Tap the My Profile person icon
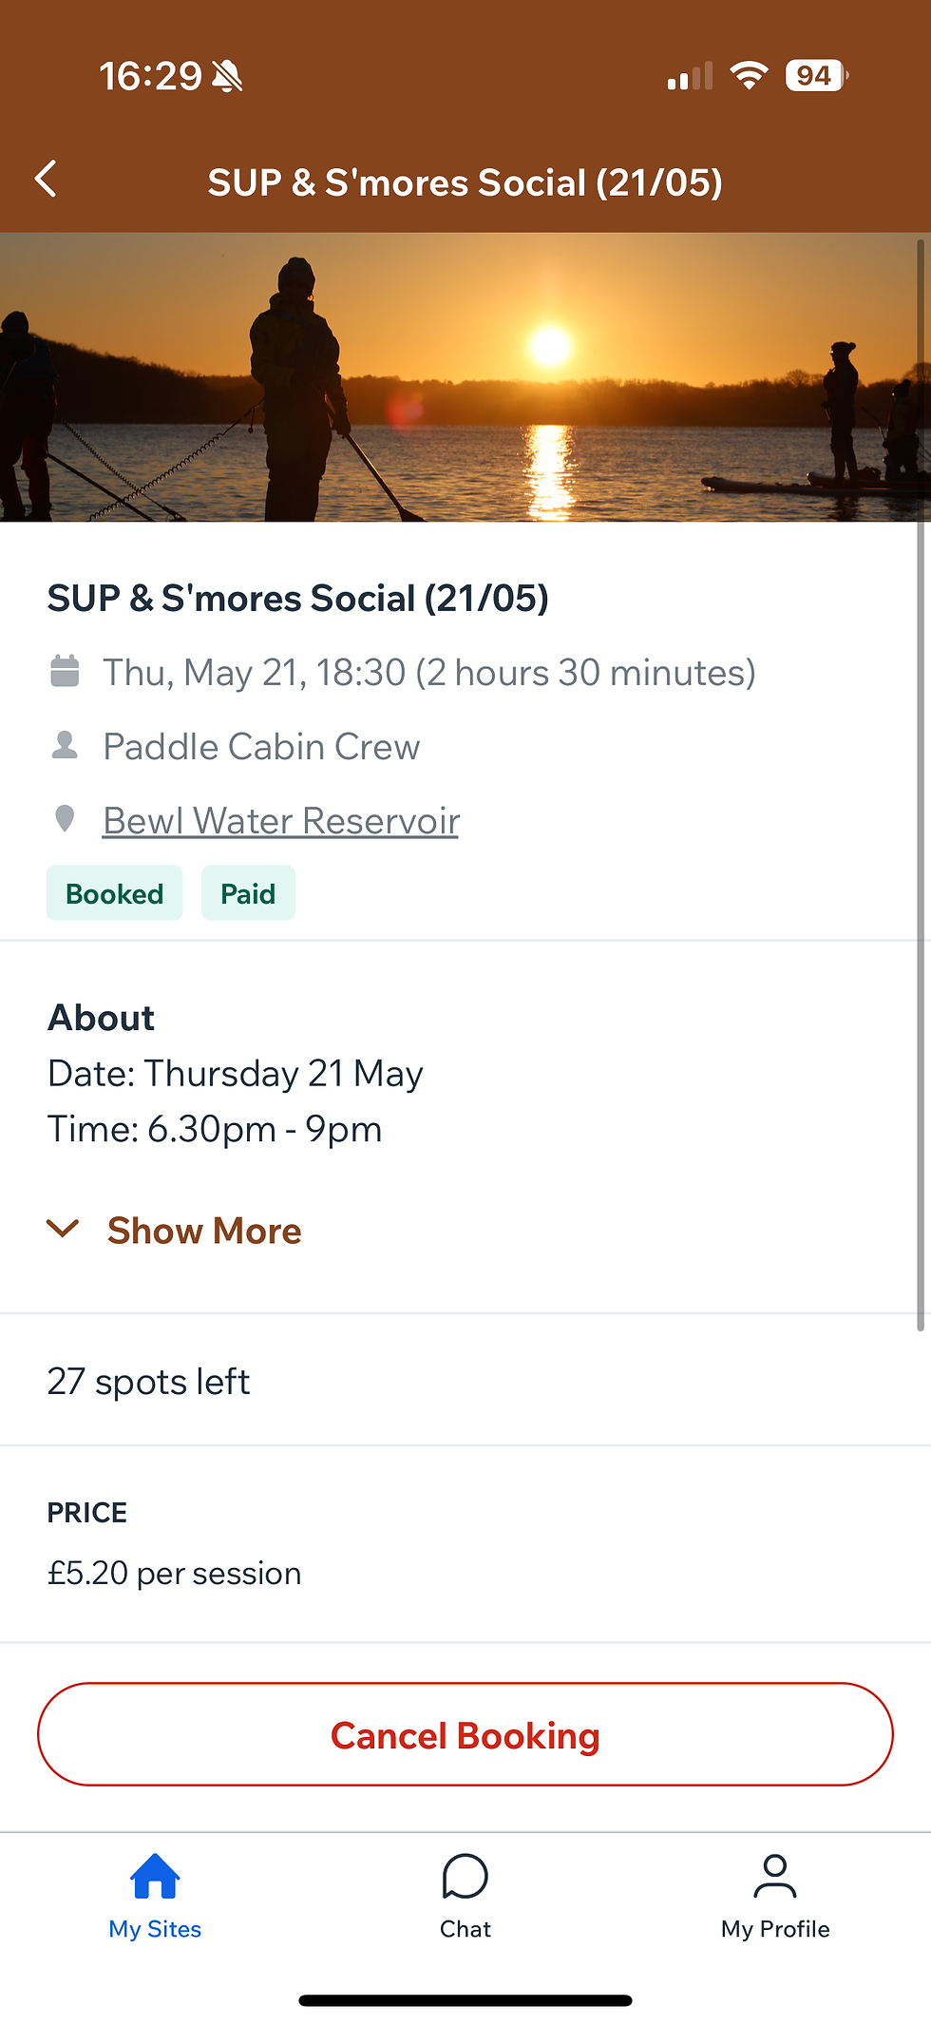The height and width of the screenshot is (2025, 931). (x=775, y=1876)
